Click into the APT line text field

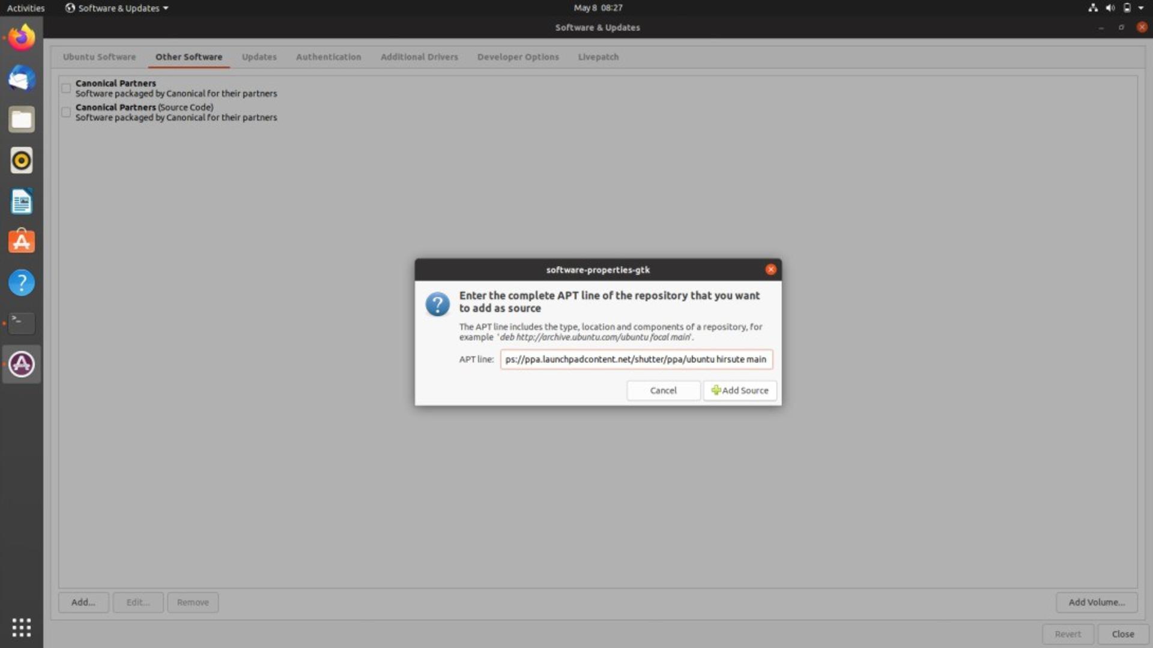click(636, 359)
